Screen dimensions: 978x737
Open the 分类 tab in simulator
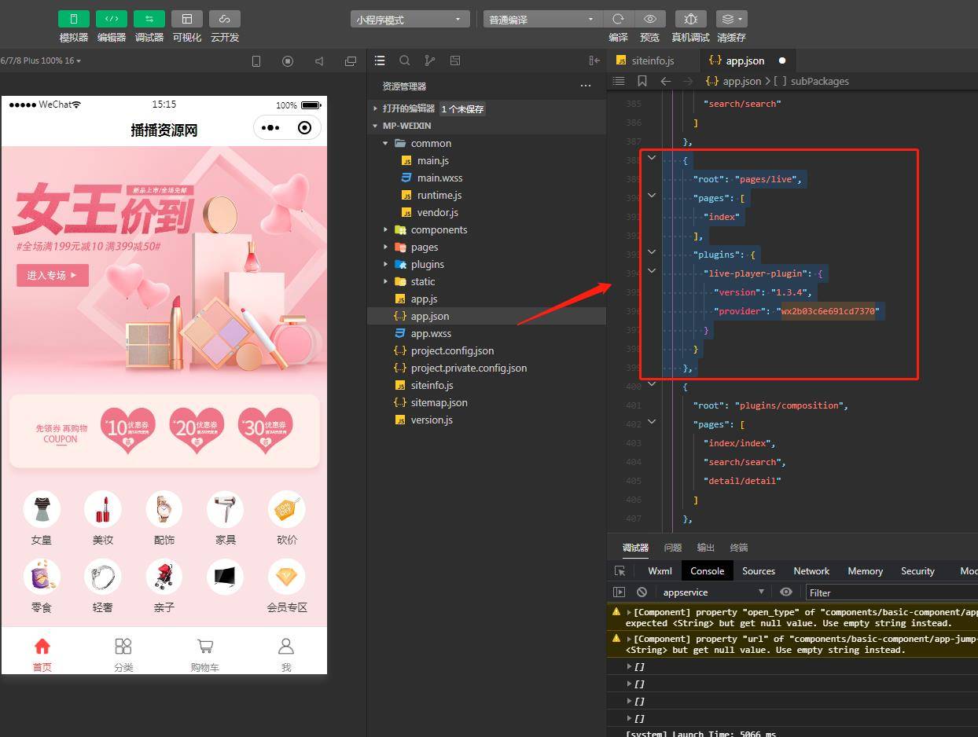(123, 654)
